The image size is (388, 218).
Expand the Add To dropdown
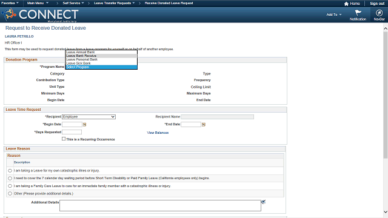[334, 15]
